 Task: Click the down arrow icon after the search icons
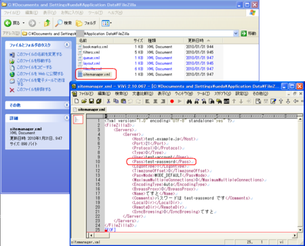pyautogui.click(x=241, y=101)
